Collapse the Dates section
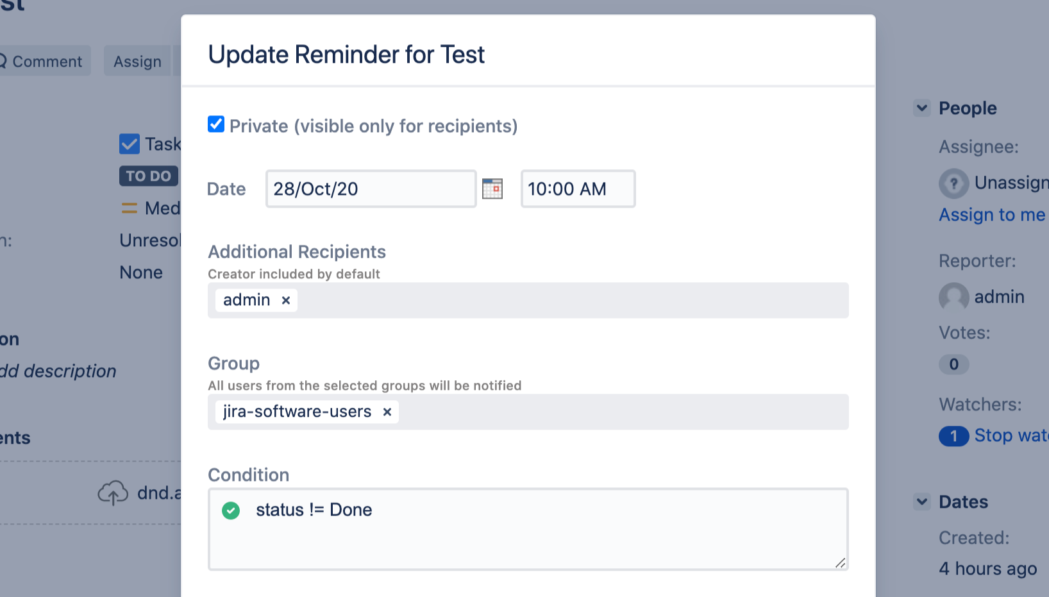 922,501
